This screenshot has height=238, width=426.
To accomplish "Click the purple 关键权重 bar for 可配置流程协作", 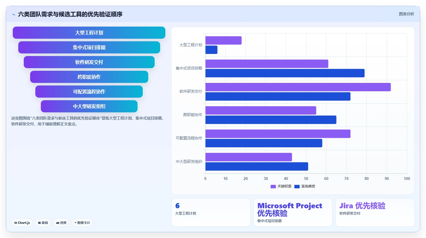I will coord(278,134).
